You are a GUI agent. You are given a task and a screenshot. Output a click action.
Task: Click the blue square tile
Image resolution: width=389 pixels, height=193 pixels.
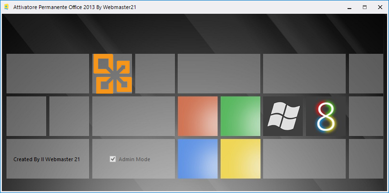198,159
